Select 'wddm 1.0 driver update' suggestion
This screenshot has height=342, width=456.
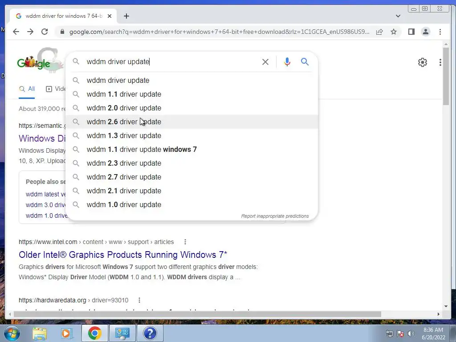192,204
